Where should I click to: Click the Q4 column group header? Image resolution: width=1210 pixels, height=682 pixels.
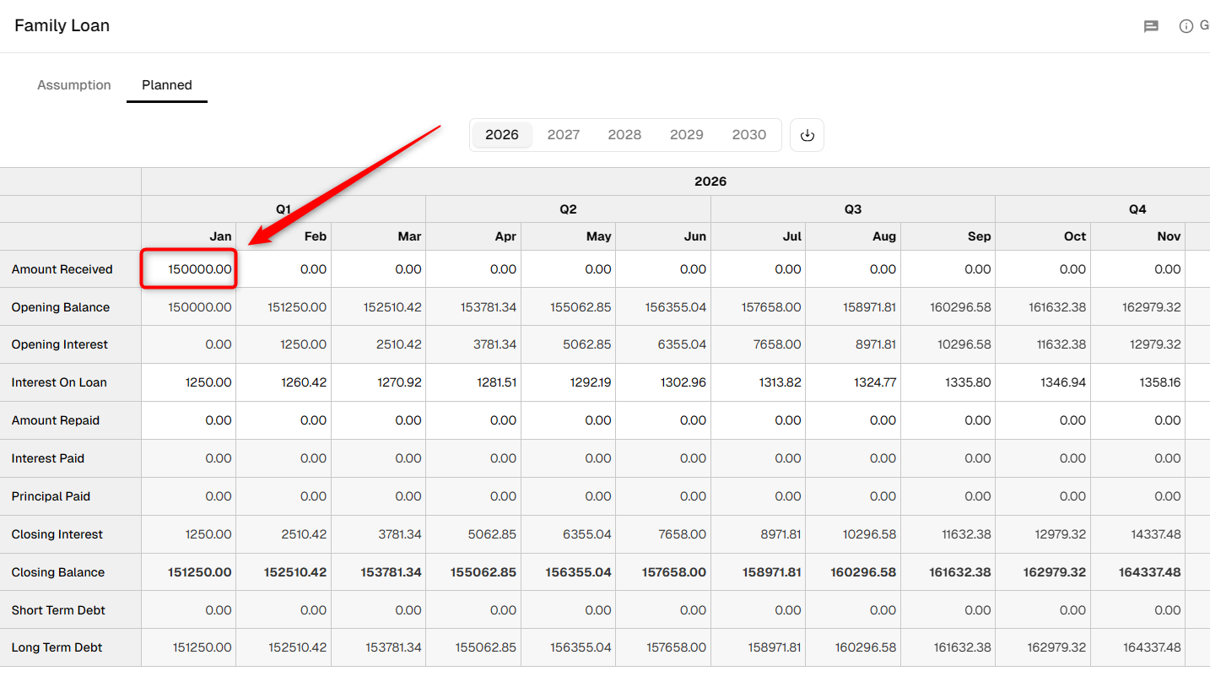(x=1137, y=209)
